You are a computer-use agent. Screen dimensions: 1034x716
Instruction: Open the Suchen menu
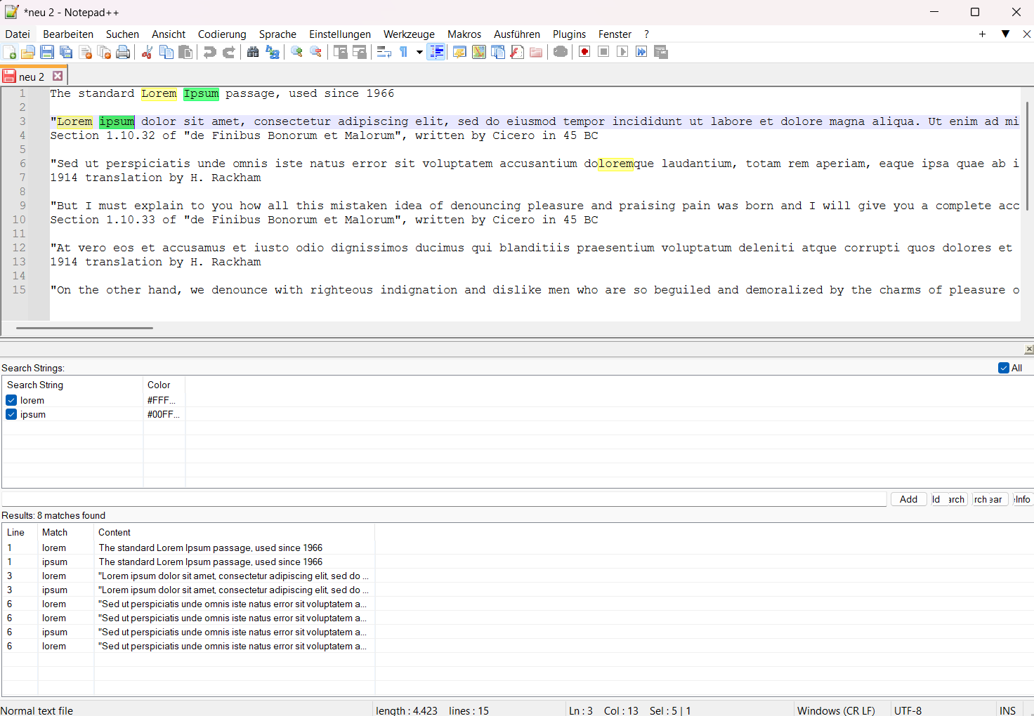[122, 34]
